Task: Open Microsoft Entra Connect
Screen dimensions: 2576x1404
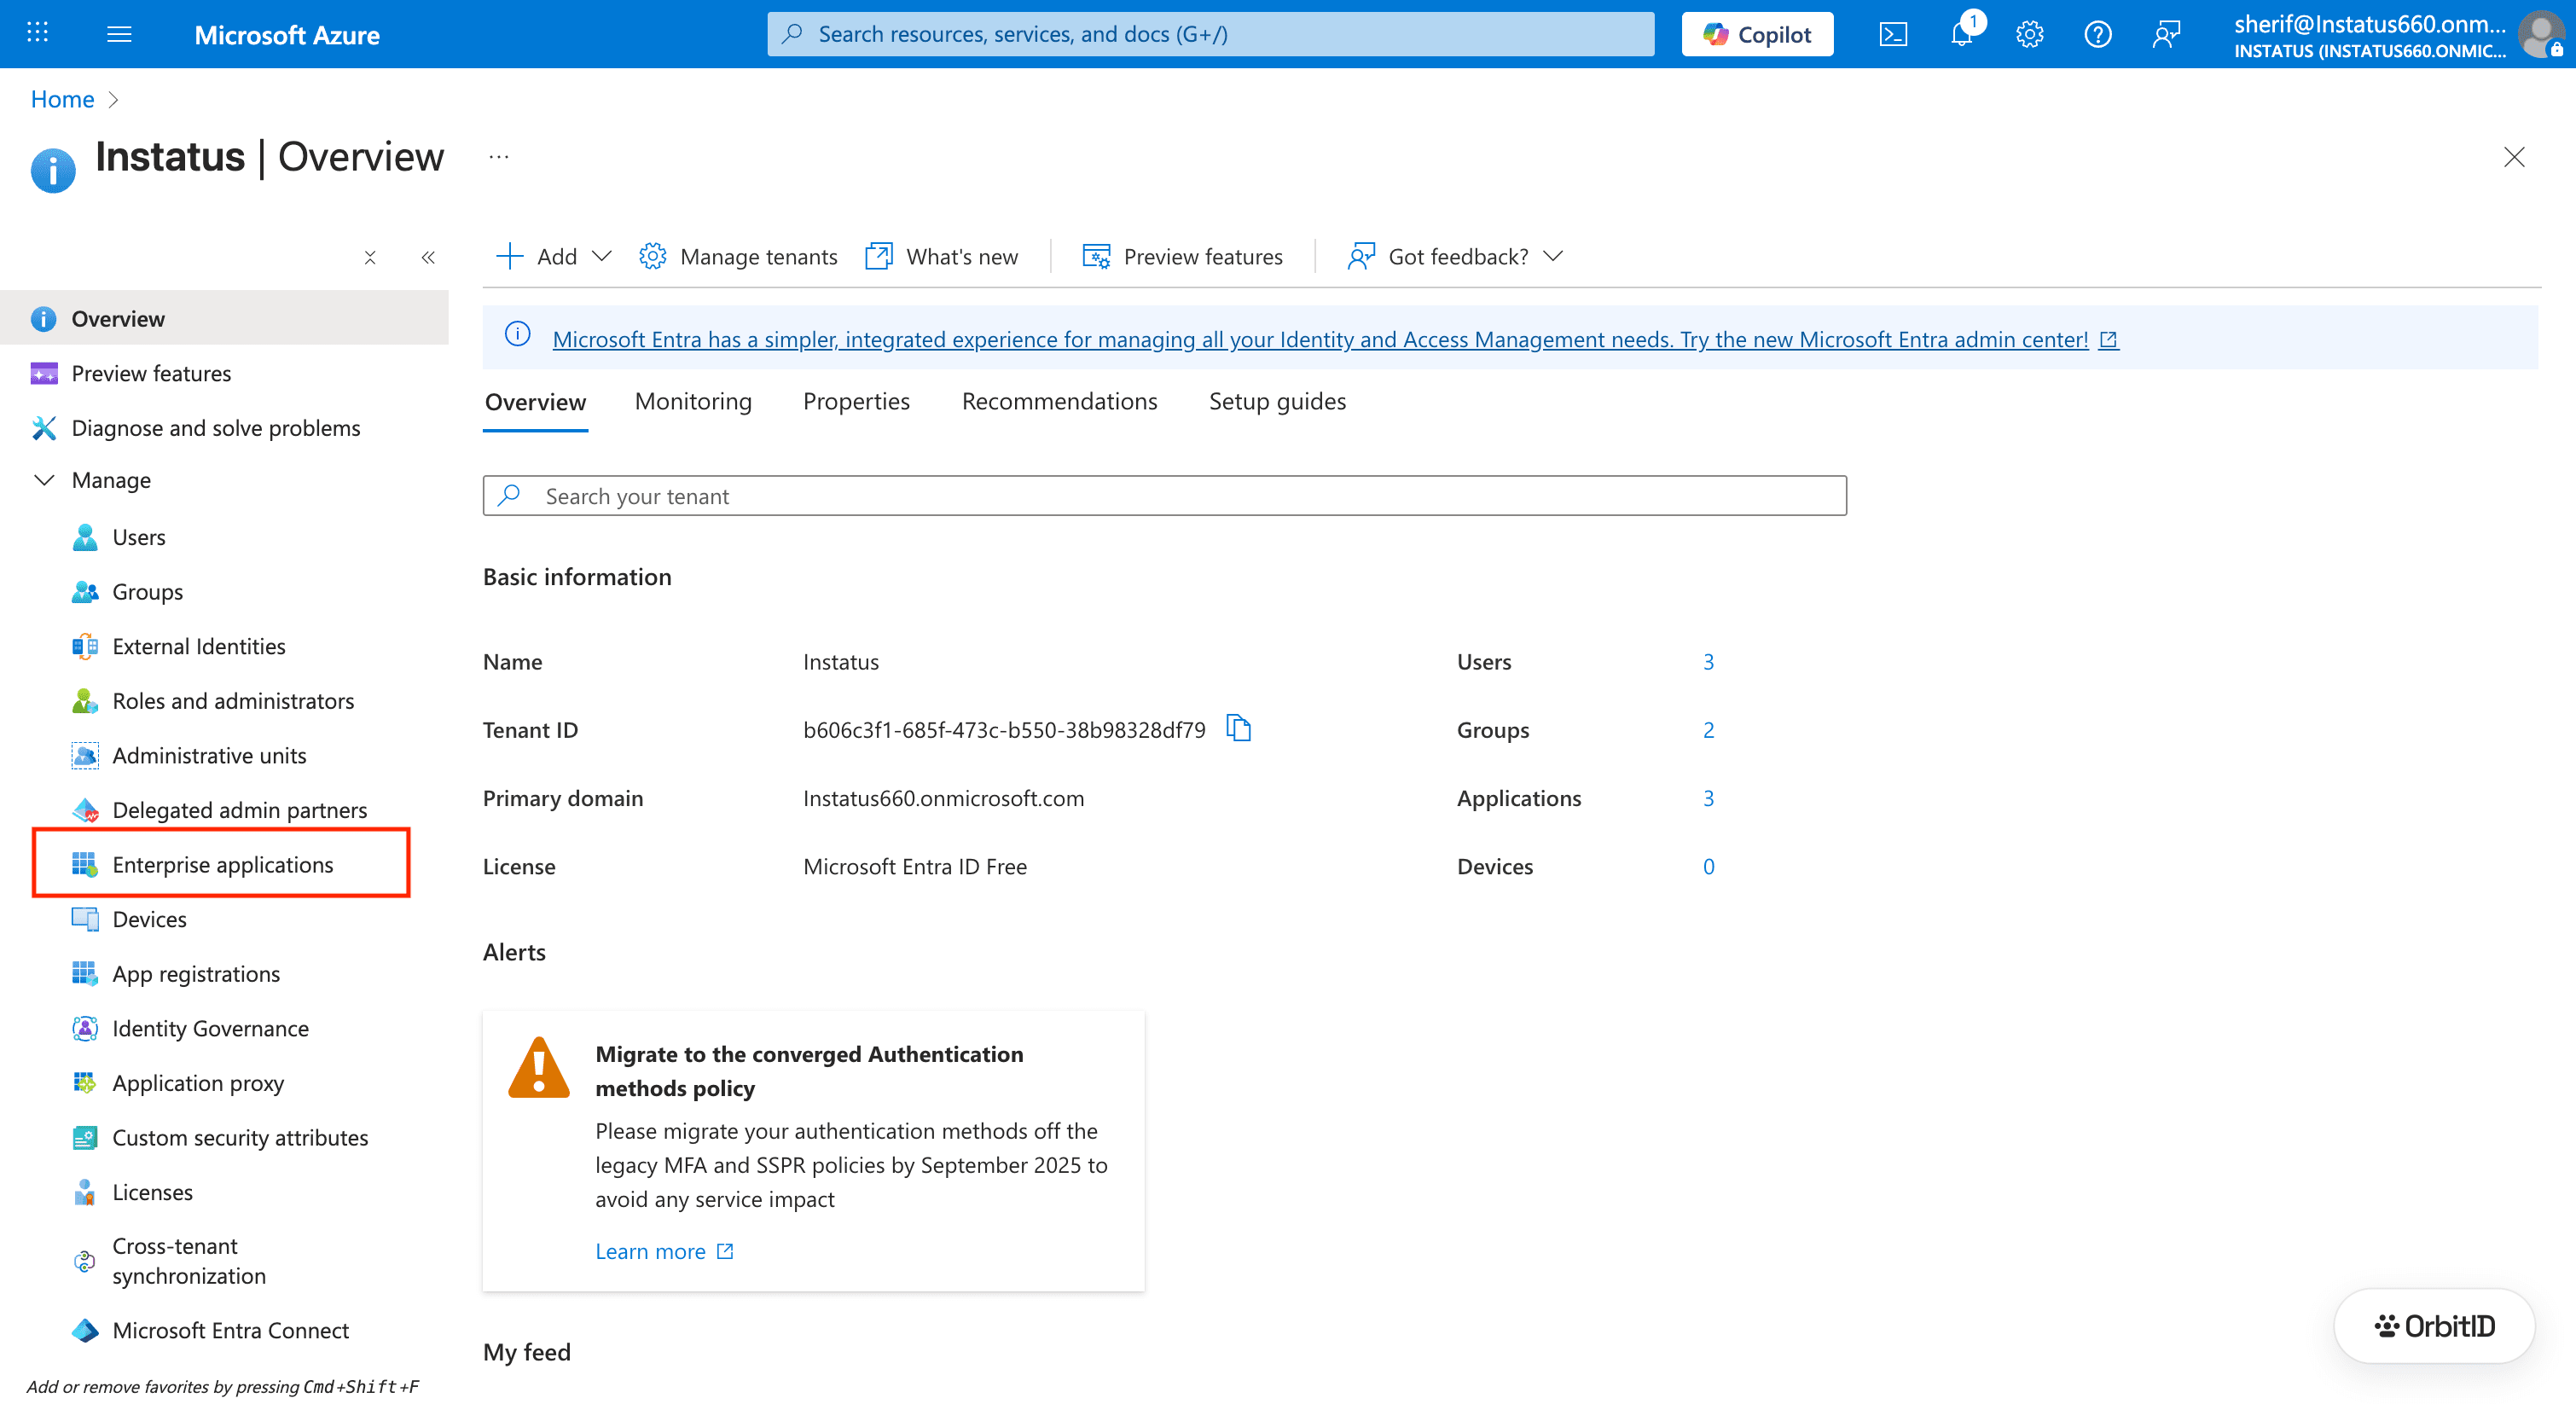Action: [230, 1330]
